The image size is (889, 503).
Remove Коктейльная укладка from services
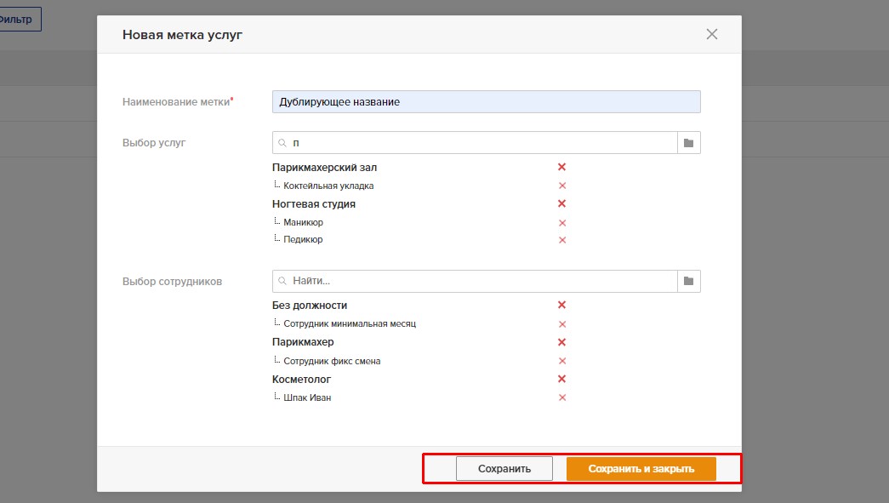[561, 186]
